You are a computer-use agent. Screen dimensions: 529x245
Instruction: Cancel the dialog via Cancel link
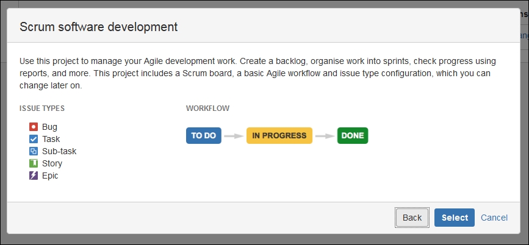pos(494,218)
